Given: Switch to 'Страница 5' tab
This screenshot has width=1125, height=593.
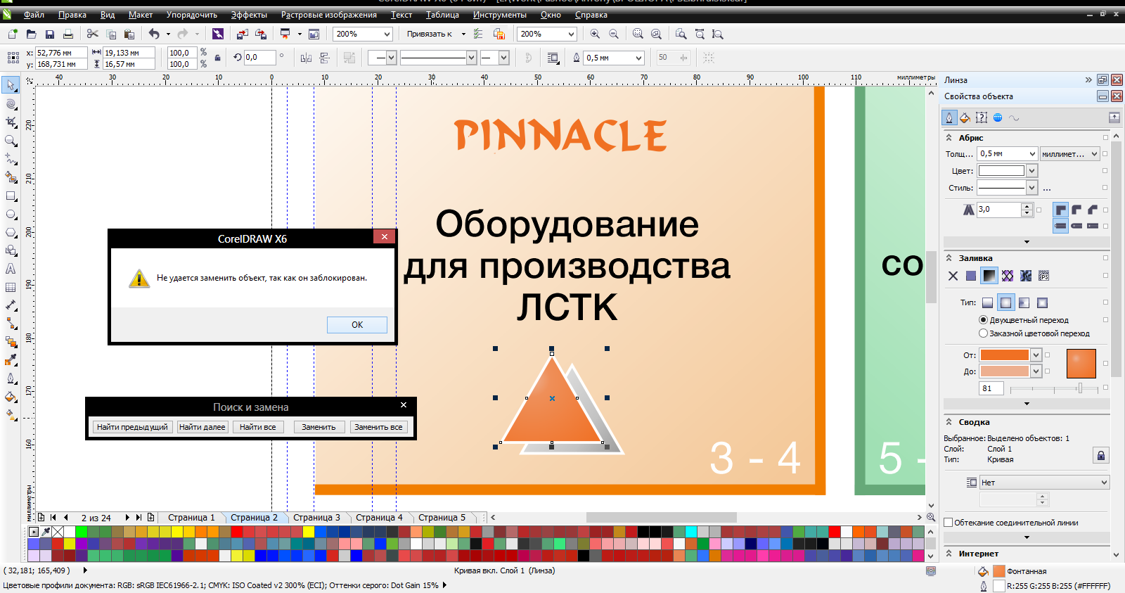Looking at the screenshot, I should coord(442,518).
